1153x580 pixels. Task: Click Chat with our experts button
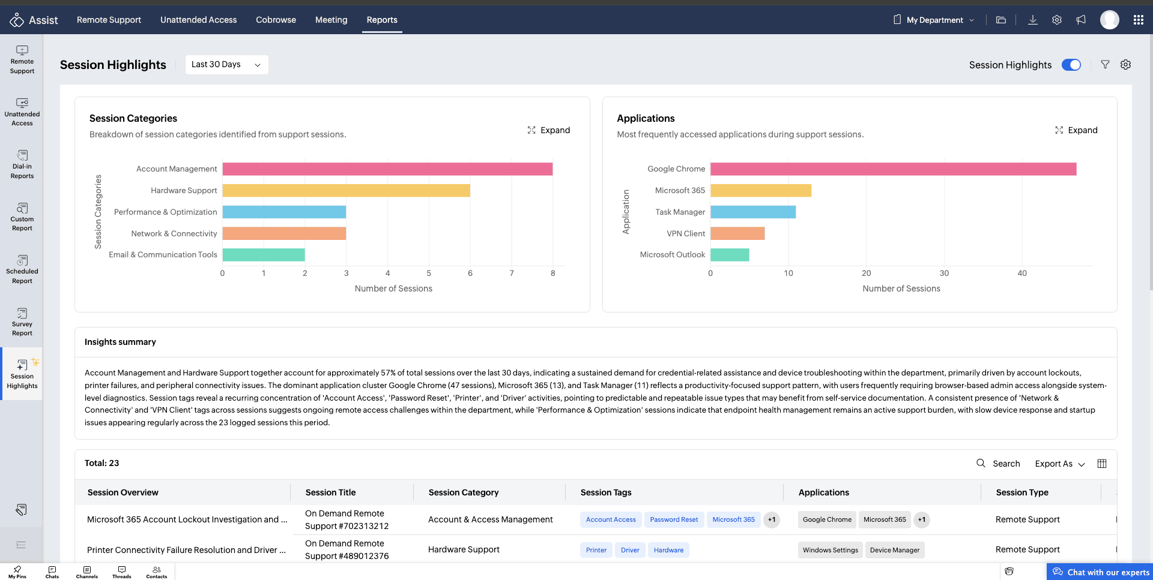[x=1100, y=572]
